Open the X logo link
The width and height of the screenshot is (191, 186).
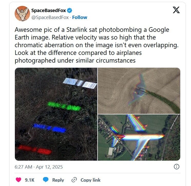point(176,10)
